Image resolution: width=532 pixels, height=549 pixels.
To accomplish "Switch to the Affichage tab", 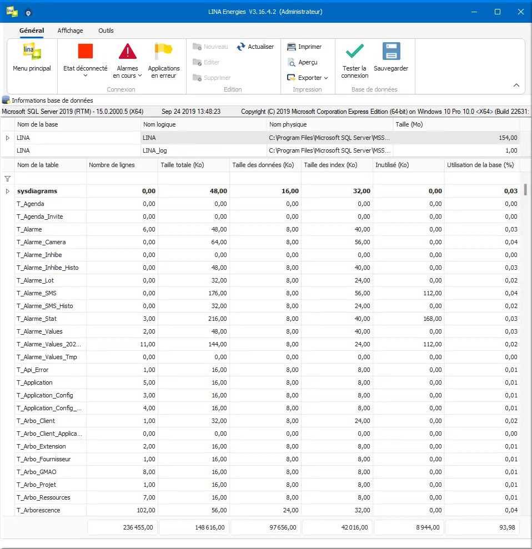I will (x=70, y=31).
